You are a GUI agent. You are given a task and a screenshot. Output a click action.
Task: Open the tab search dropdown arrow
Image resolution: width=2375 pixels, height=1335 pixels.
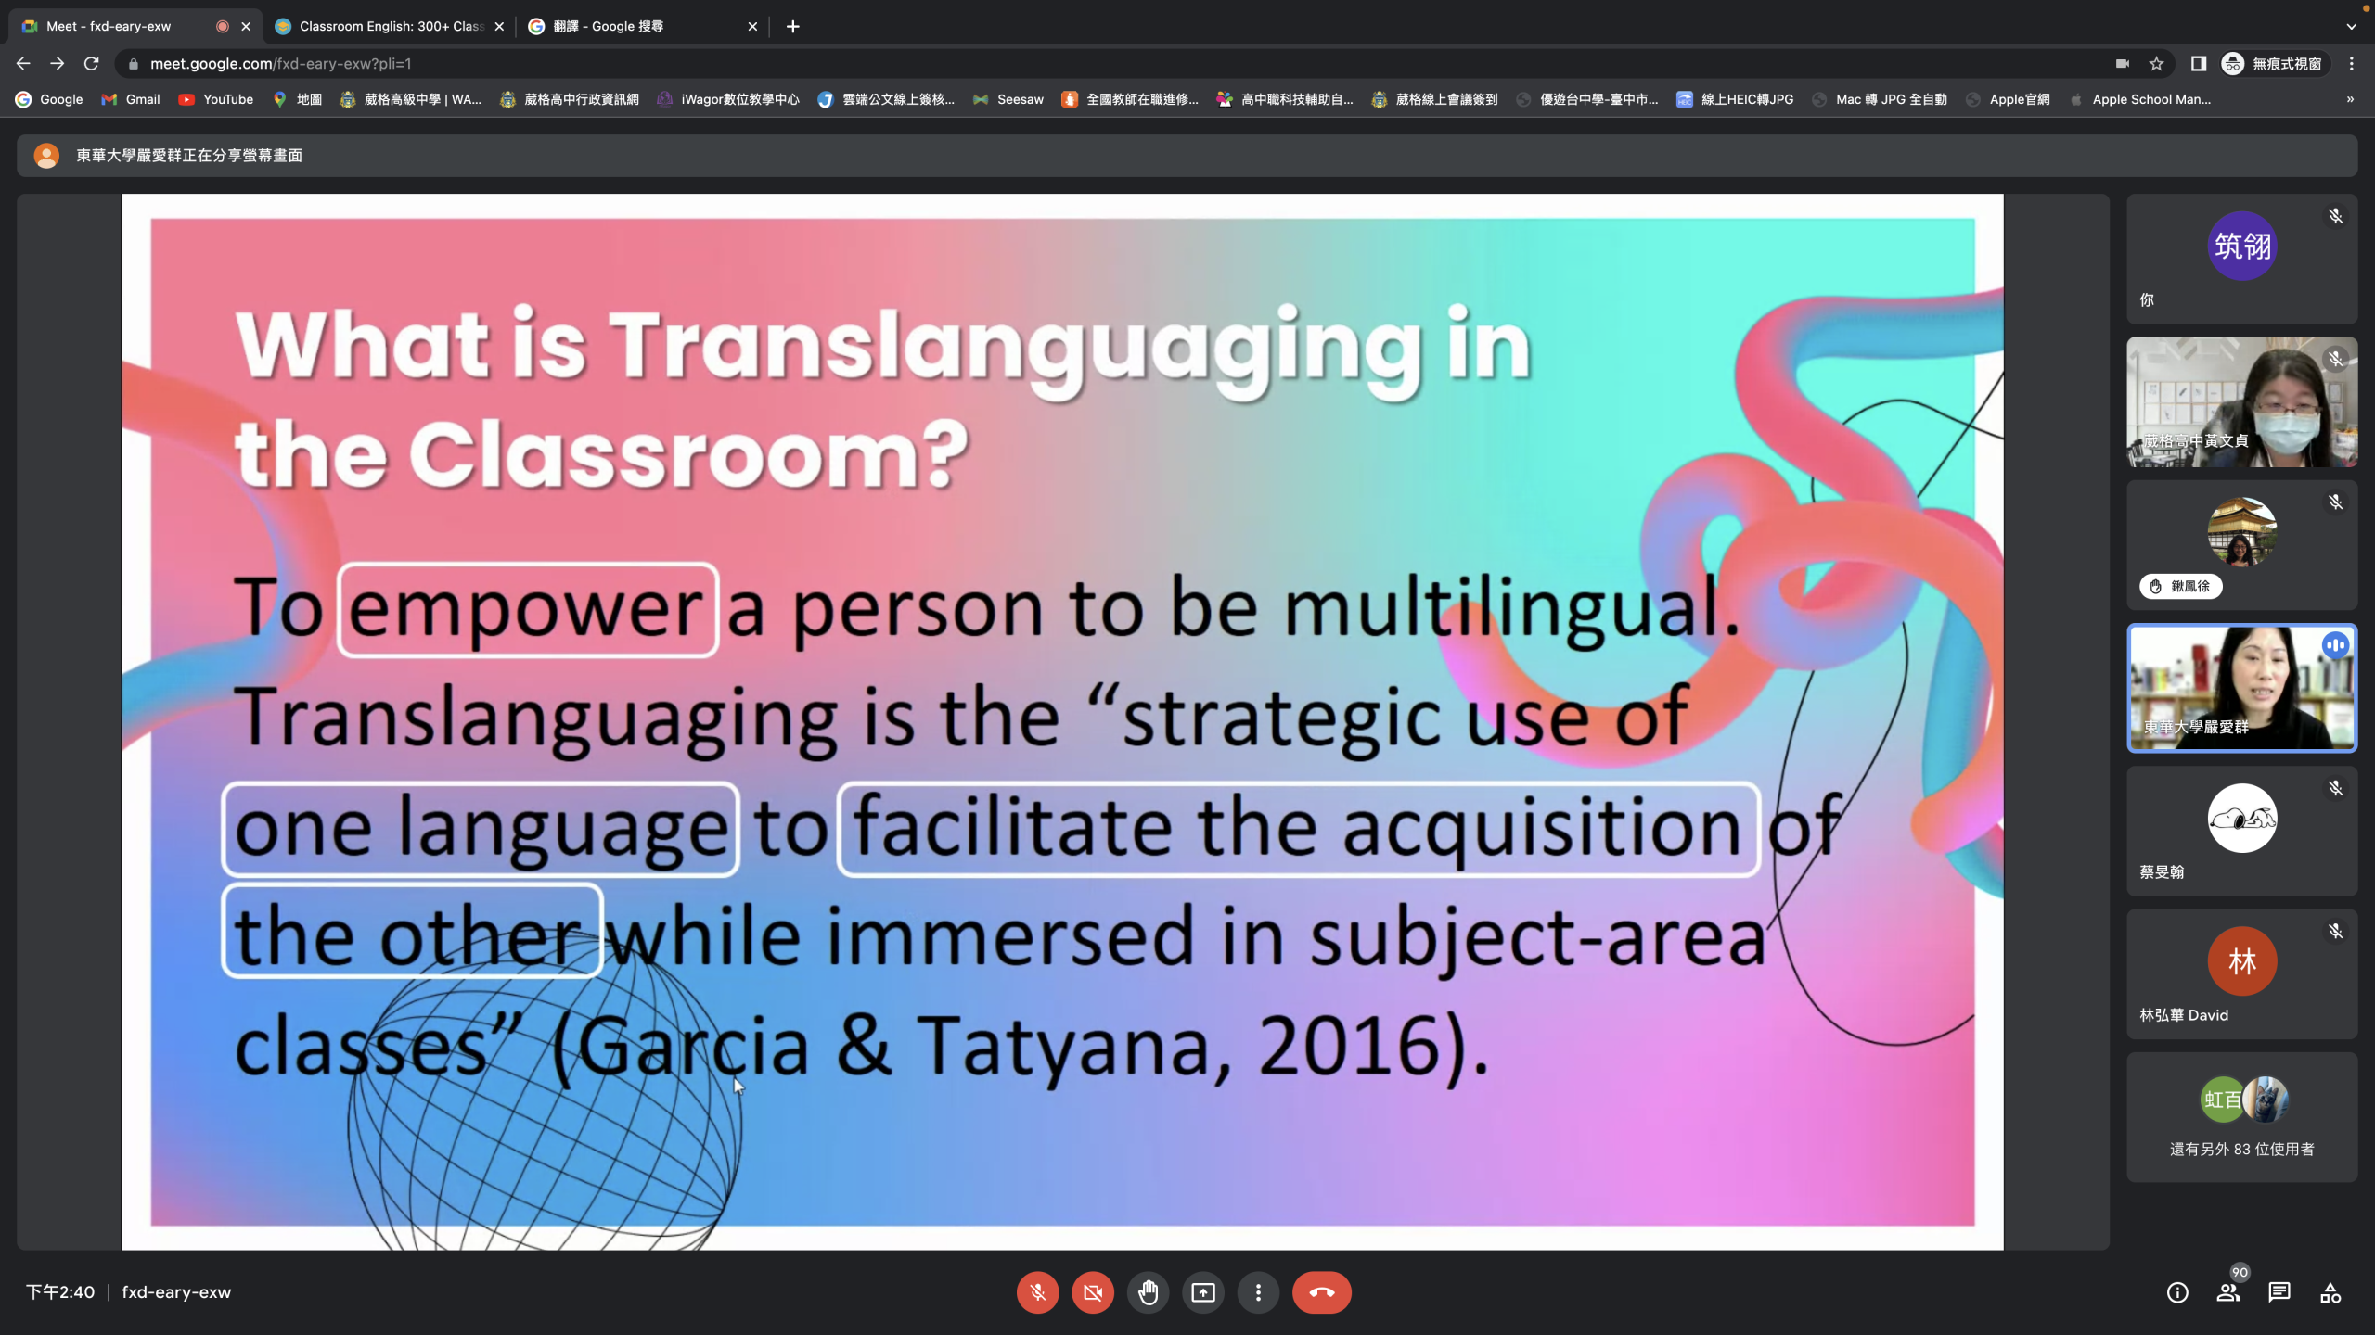(x=2351, y=26)
